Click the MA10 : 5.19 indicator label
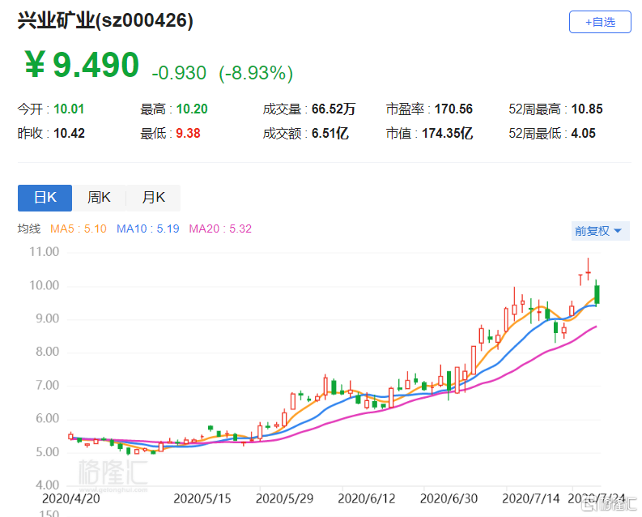Image resolution: width=642 pixels, height=517 pixels. click(148, 229)
